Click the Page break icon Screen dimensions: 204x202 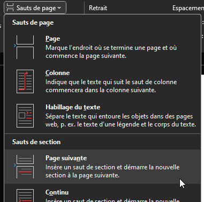25,47
